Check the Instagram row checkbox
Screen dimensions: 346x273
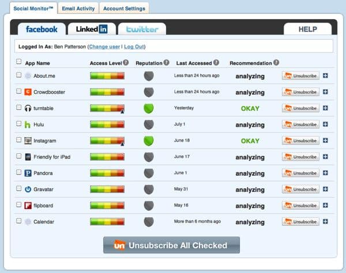point(19,140)
